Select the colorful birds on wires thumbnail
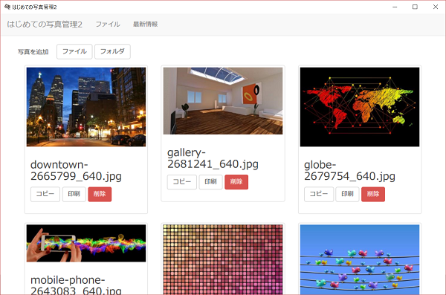The height and width of the screenshot is (295, 446). (360, 259)
